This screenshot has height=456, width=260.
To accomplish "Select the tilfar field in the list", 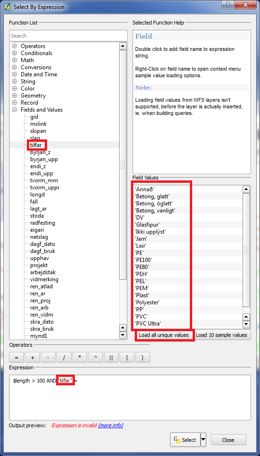I will (x=36, y=145).
